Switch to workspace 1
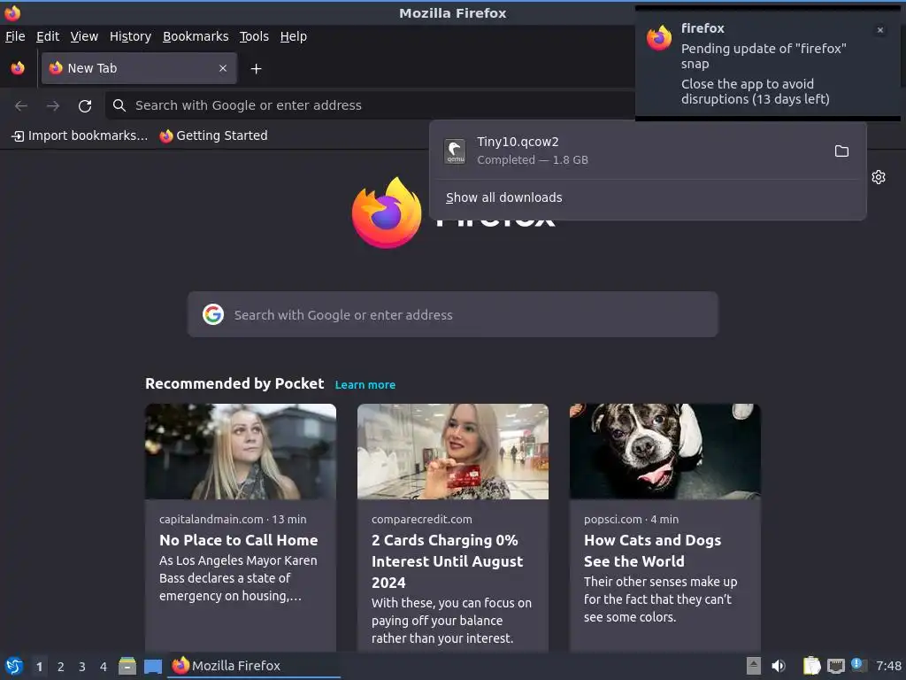Viewport: 906px width, 680px height. 39,666
